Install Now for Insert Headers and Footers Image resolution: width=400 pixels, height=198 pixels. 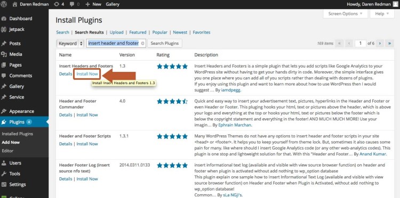pyautogui.click(x=87, y=74)
